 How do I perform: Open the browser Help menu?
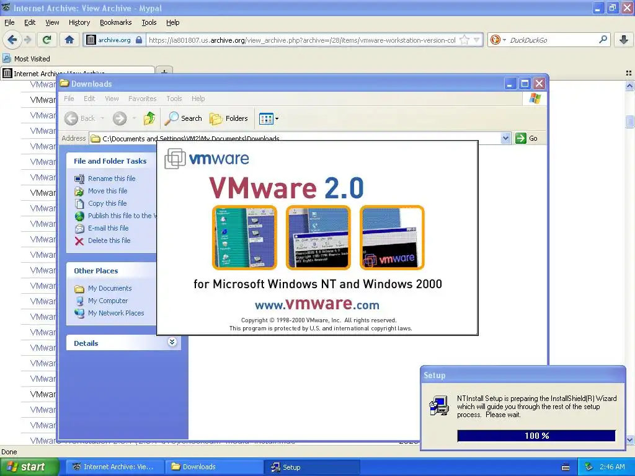pyautogui.click(x=173, y=22)
